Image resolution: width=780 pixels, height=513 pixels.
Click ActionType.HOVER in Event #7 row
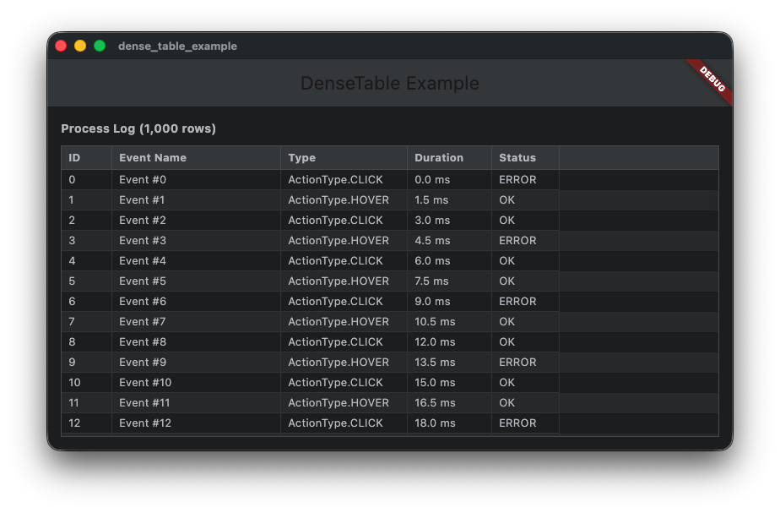[344, 322]
